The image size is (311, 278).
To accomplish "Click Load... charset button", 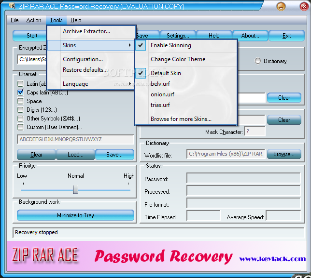I will click(x=75, y=154).
